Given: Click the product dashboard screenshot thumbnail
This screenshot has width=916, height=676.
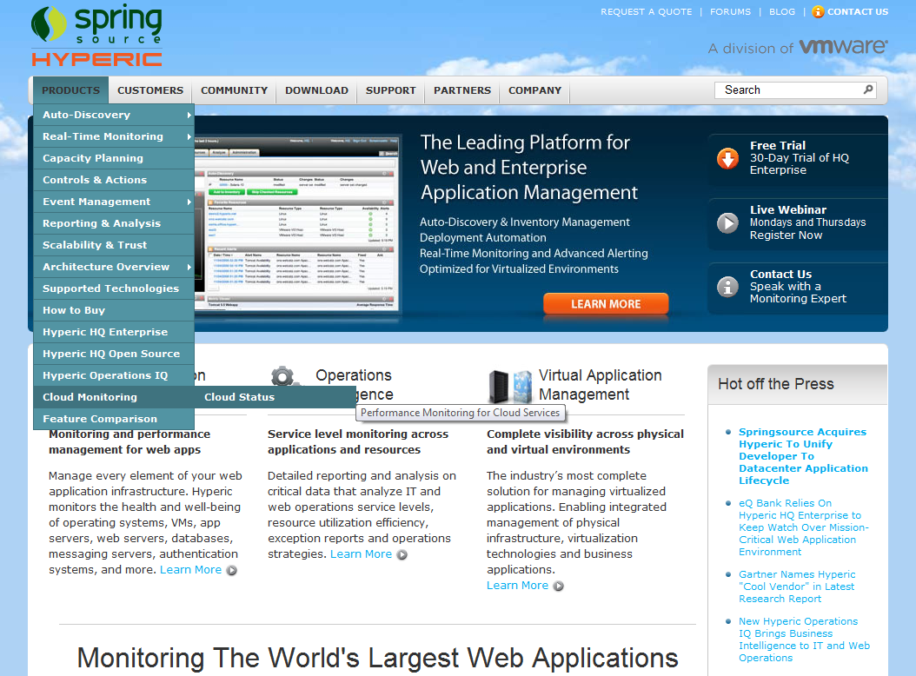Looking at the screenshot, I should pyautogui.click(x=296, y=223).
